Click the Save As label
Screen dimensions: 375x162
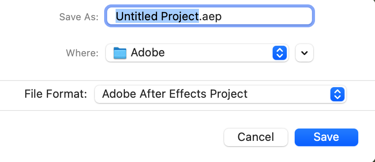pos(79,17)
